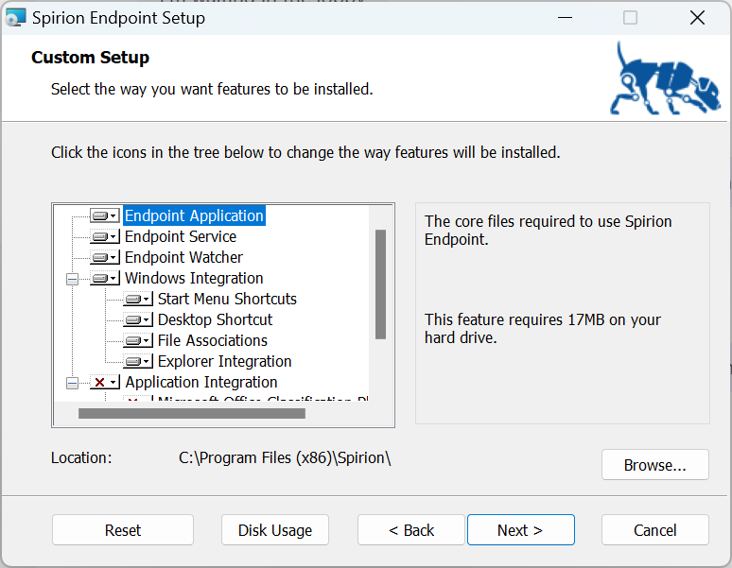Click the Endpoint Watcher drive icon

click(x=104, y=257)
